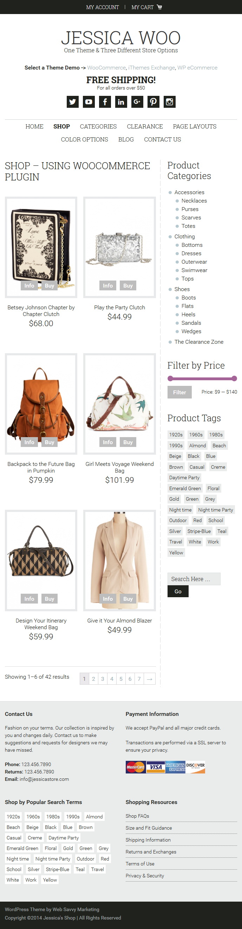Open the Clearance menu item
This screenshot has width=242, height=929.
click(145, 127)
